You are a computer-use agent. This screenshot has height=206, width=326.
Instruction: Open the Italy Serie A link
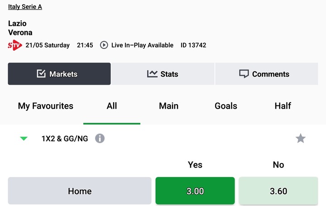25,7
